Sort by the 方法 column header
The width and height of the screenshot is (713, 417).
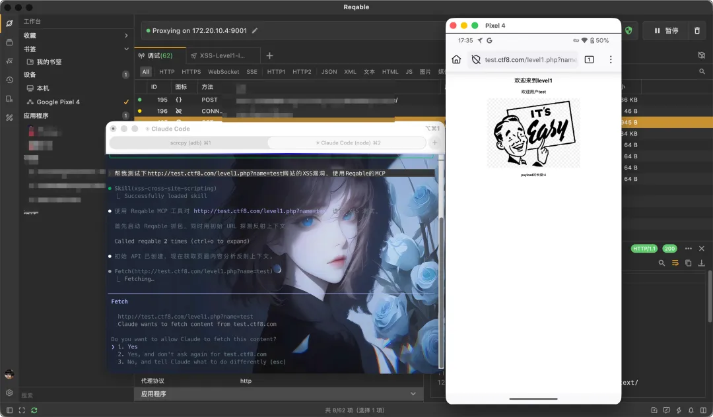pos(207,86)
